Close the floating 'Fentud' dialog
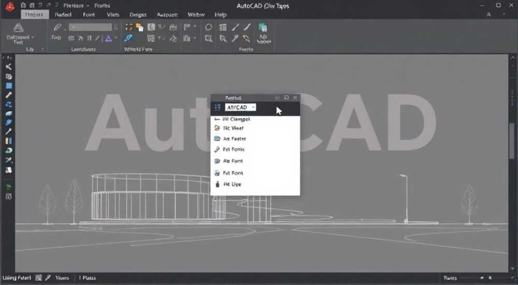This screenshot has width=518, height=285. (x=295, y=97)
